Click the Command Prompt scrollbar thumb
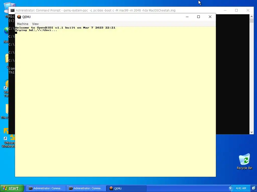Image resolution: width=257 pixels, height=192 pixels. coord(251,20)
